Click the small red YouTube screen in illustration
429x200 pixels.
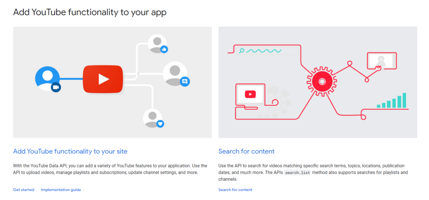click(x=250, y=94)
